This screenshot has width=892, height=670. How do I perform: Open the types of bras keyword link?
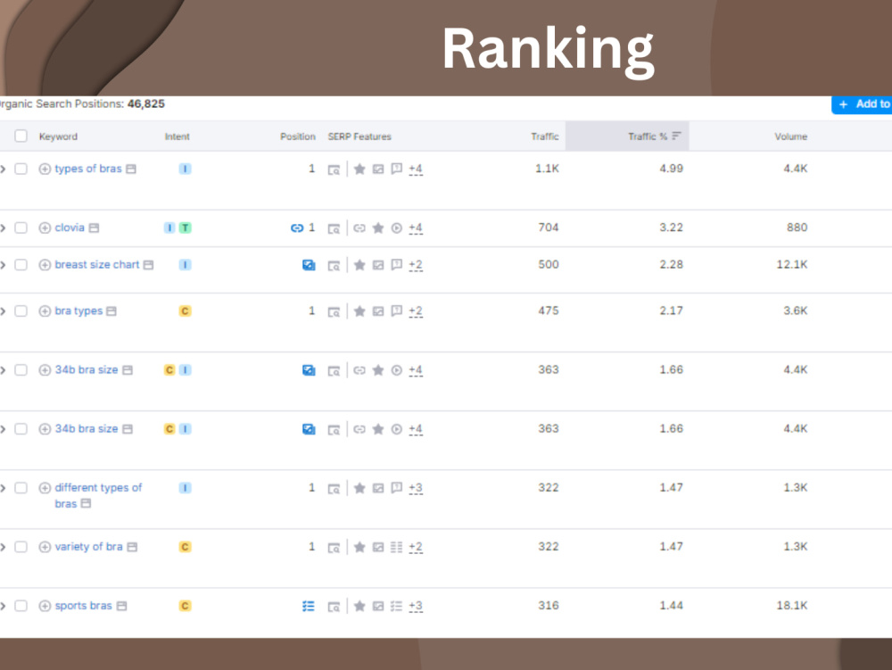tap(88, 169)
